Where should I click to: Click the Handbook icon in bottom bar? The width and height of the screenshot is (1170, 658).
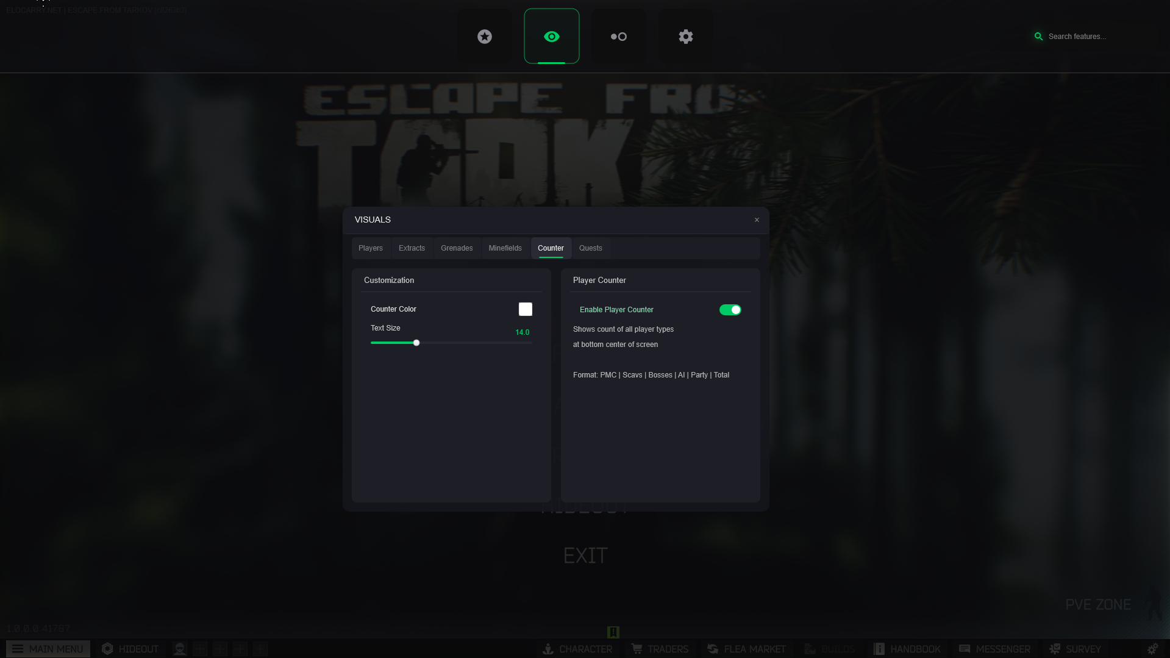[879, 649]
